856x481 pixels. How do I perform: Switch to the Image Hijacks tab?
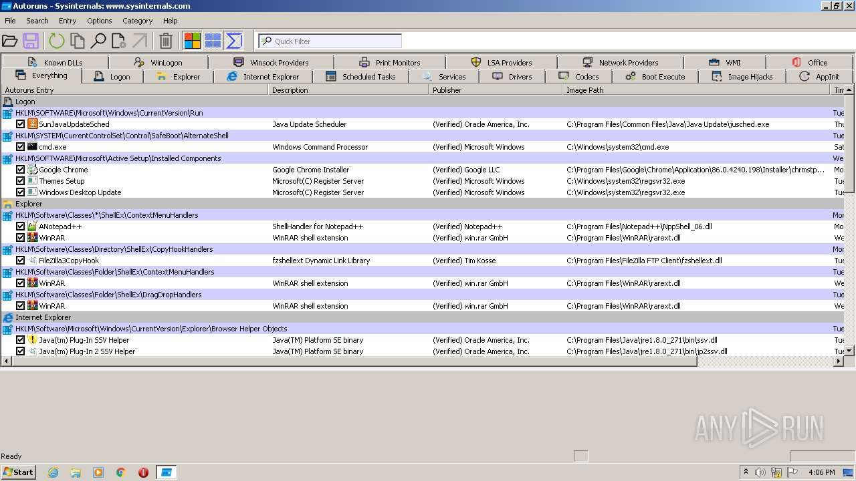point(742,77)
